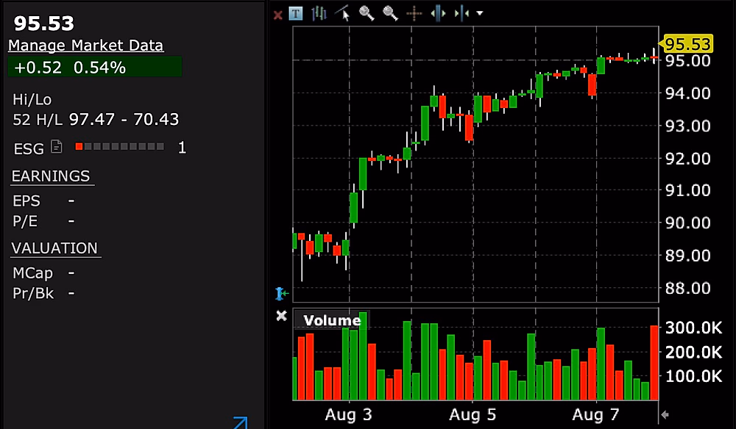Click the 92.00 price axis label
This screenshot has height=429, width=736.
(x=687, y=158)
